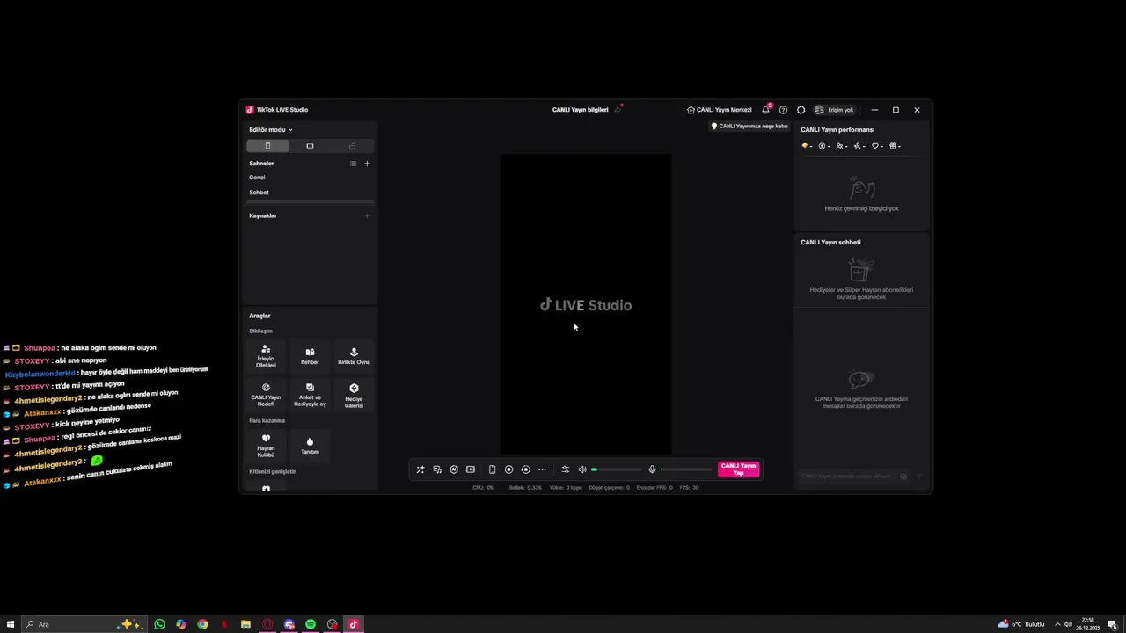Open WhatsApp from the taskbar
The image size is (1126, 633).
tap(159, 624)
